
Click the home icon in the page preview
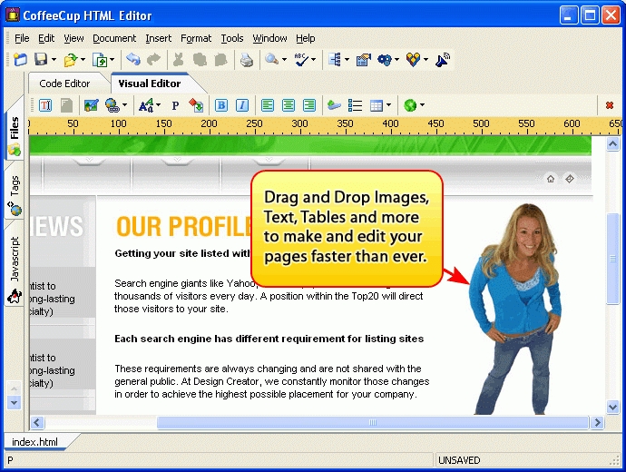(x=551, y=179)
